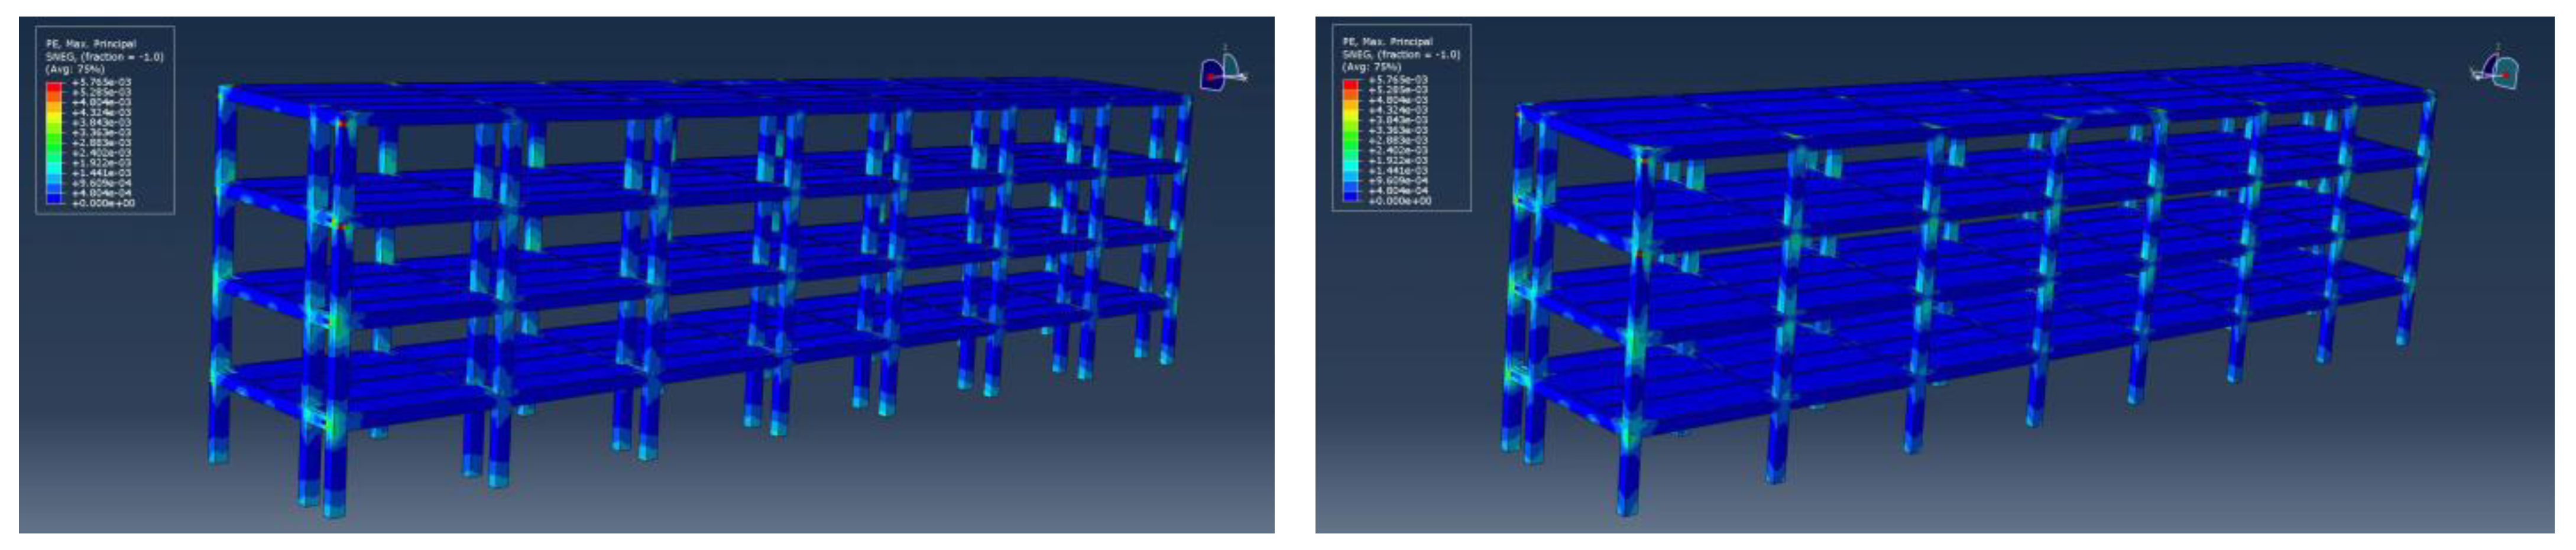
Task: Click the +3.843e-03 value in right legend
Action: pos(1398,120)
